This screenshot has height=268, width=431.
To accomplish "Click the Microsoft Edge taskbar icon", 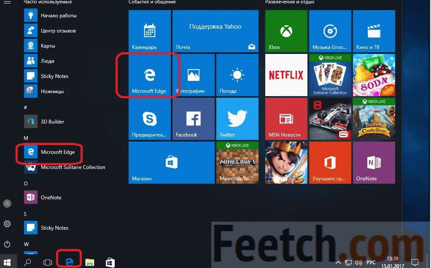I will tap(69, 262).
